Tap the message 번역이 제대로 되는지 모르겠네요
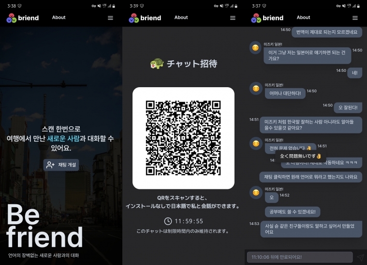367x265 pixels. click(327, 32)
